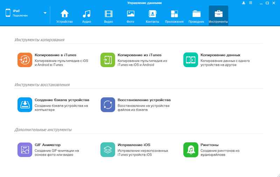The image size is (280, 177).
Task: Click description 'Копирование данных с одного устройства'
Action: point(225,63)
